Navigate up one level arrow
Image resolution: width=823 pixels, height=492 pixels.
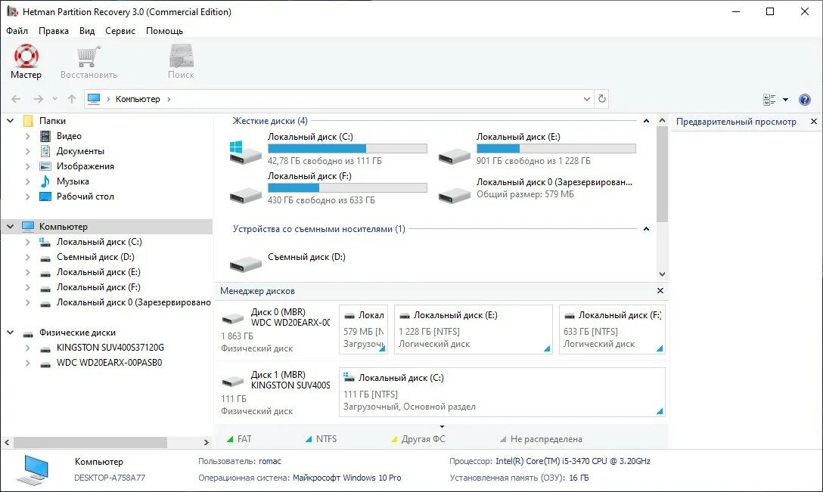coord(72,99)
